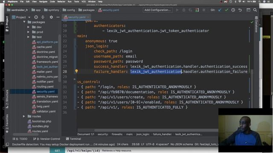Expand the dev folder
This screenshot has height=153, width=273.
(28, 27)
